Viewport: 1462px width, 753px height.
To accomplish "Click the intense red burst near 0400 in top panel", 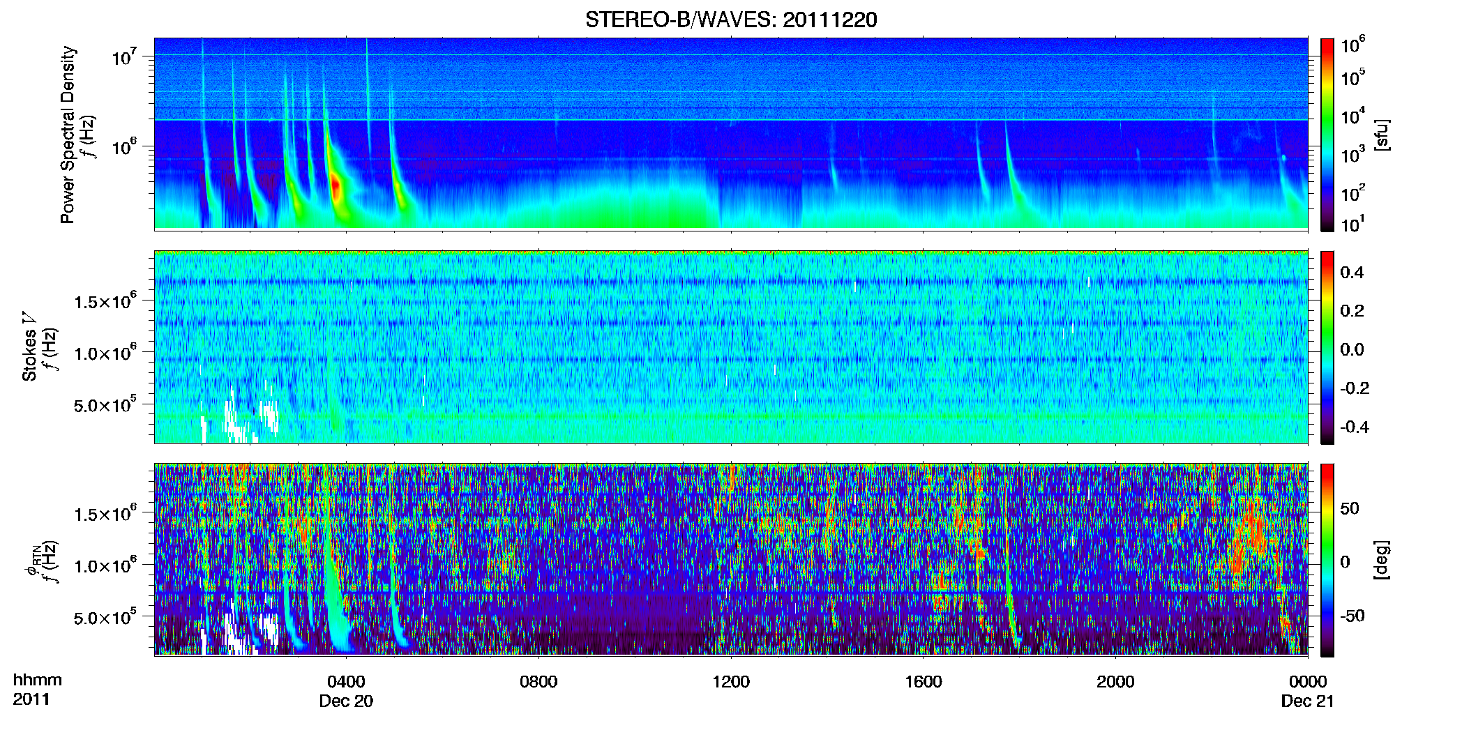I will (336, 188).
